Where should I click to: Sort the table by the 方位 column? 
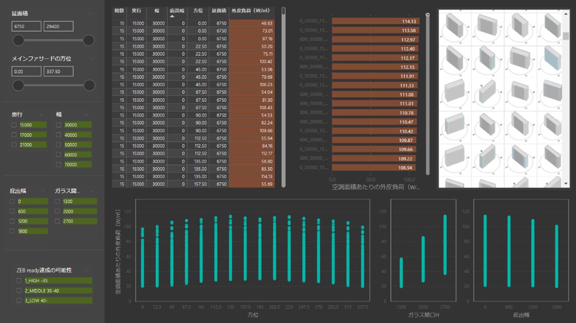click(x=198, y=10)
